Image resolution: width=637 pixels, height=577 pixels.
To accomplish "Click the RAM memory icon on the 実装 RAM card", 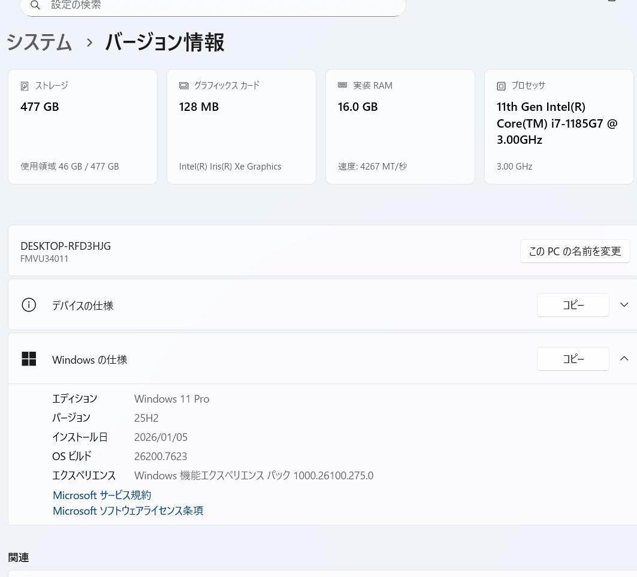I will coord(342,85).
